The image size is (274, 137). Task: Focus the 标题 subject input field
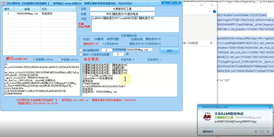122,14
